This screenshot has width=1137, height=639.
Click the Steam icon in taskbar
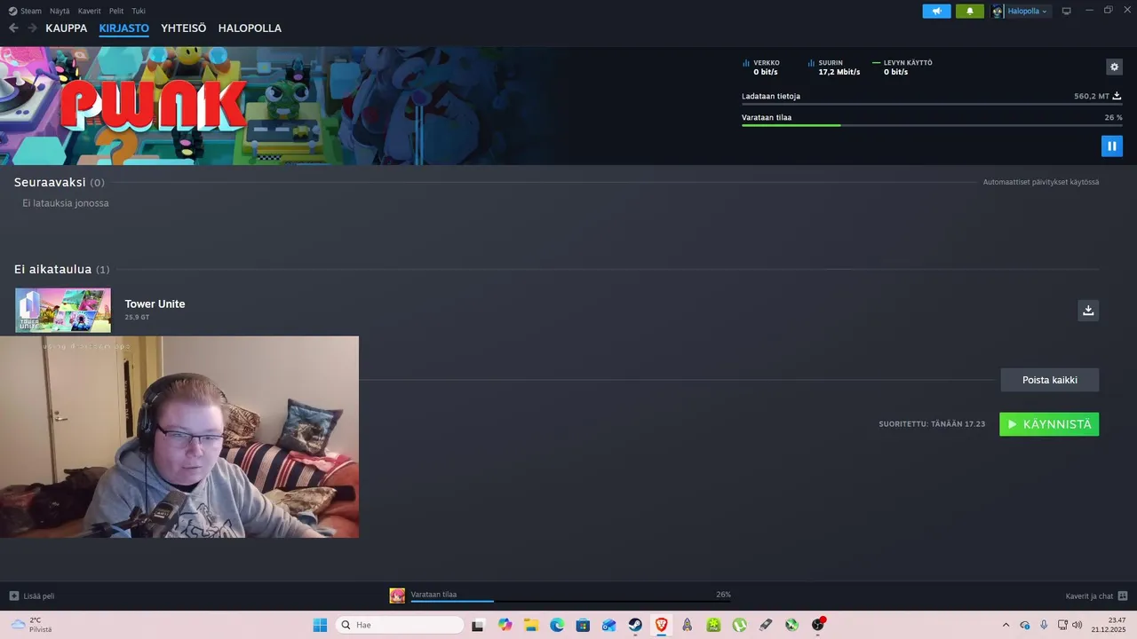pos(635,625)
